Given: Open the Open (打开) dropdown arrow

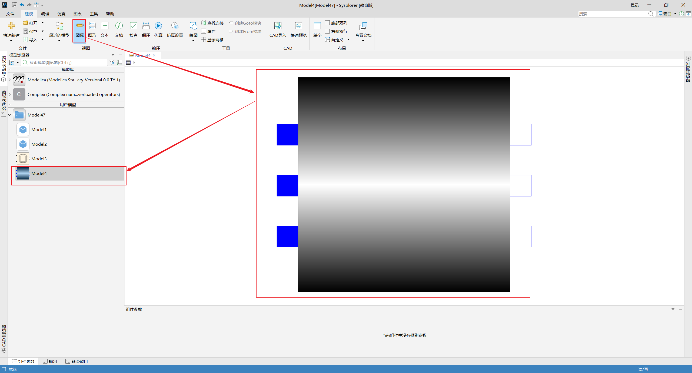Looking at the screenshot, I should (42, 23).
